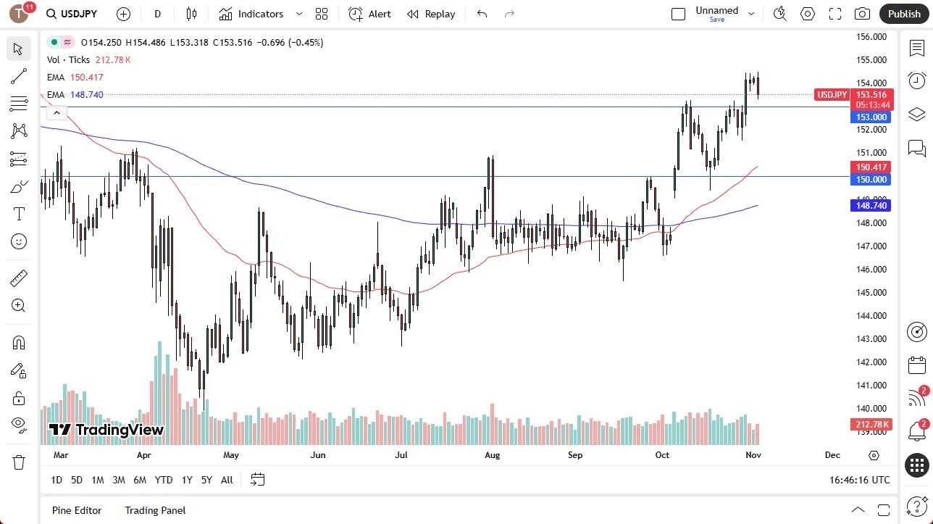Open the notifications bell panel
Viewport: 933px width, 524px height.
click(916, 431)
